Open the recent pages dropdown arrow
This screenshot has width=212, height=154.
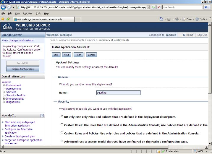point(14,7)
